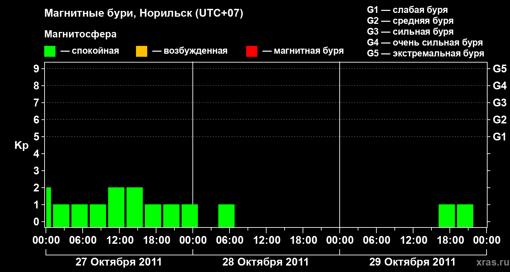
Task: Click 'G3 — сильная буря' legend line
Action: [x=410, y=32]
